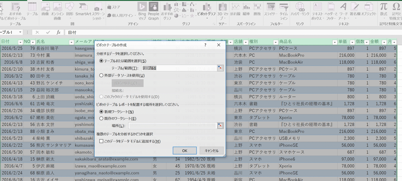The width and height of the screenshot is (402, 181).
Task: Click the range picker beside テーブル/範囲 field
Action: (x=220, y=68)
